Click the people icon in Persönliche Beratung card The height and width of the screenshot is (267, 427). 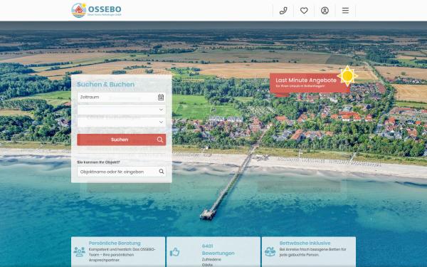point(79,252)
